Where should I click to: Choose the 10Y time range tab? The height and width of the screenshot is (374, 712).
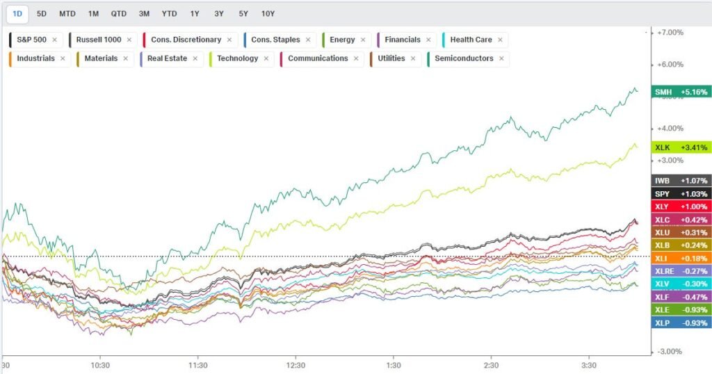[x=267, y=14]
